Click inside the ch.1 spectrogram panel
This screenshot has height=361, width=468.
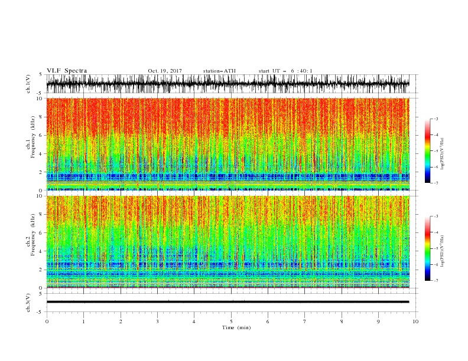[227, 144]
